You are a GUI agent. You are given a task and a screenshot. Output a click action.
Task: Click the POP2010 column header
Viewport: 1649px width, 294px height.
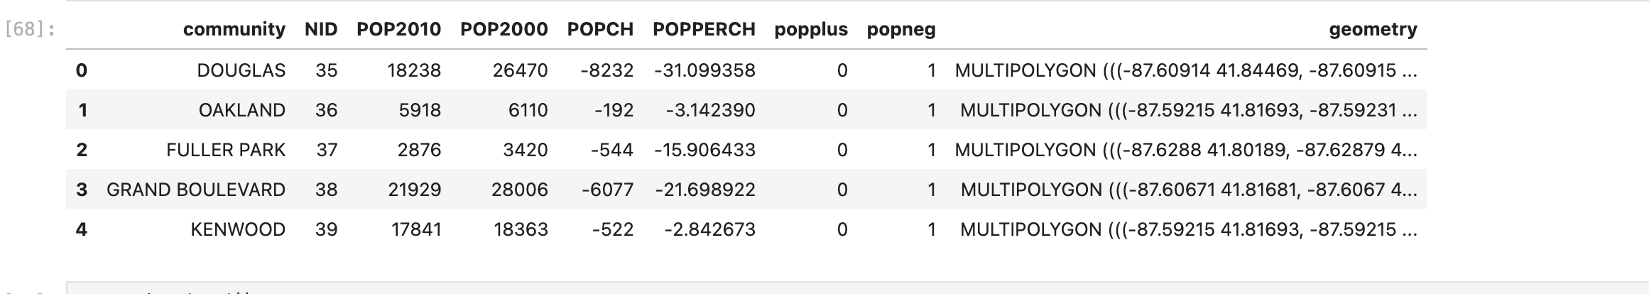click(x=398, y=29)
